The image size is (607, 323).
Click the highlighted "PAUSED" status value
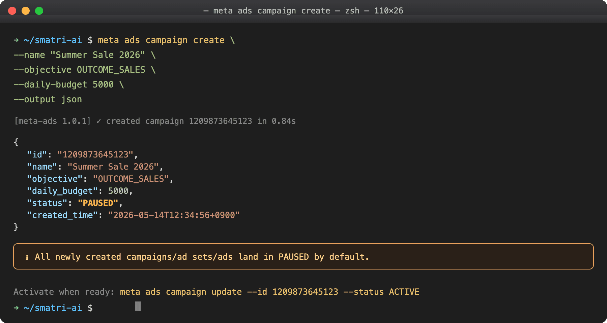click(98, 203)
